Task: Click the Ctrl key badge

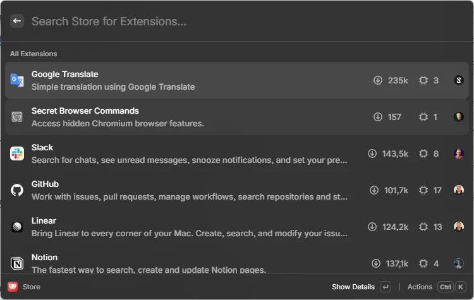Action: pyautogui.click(x=446, y=287)
